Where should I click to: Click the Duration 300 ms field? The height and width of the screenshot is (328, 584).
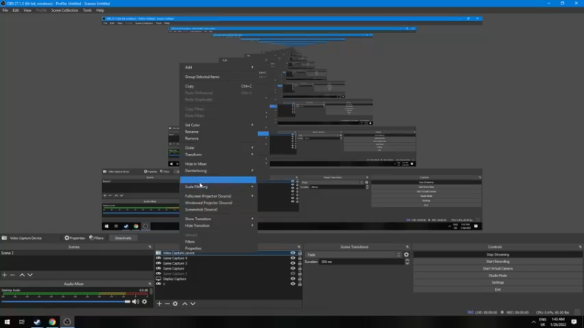click(x=362, y=262)
